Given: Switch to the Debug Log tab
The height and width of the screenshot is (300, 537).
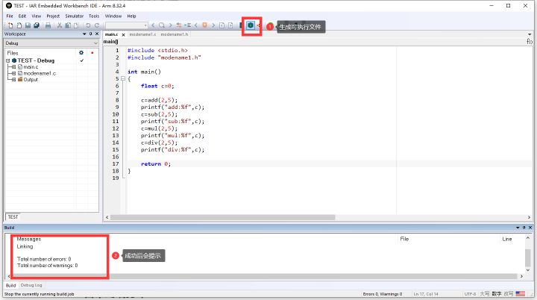Looking at the screenshot, I should click(x=31, y=285).
